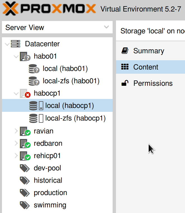The height and width of the screenshot is (213, 185).
Task: Select the production pool
Action: click(50, 193)
